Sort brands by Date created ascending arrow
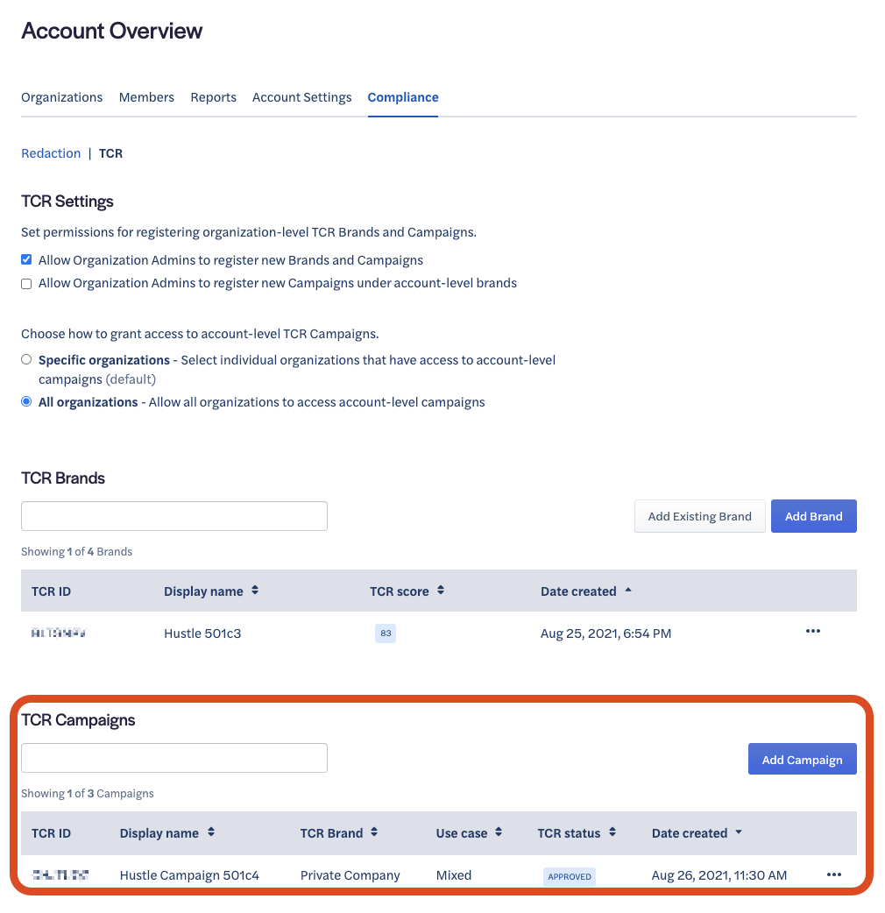This screenshot has height=913, width=885. [628, 591]
